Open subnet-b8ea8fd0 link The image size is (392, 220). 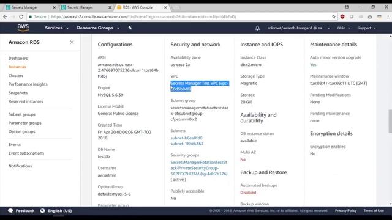[186, 137]
